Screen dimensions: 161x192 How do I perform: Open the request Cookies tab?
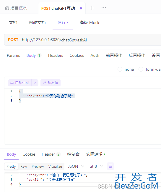77,55
